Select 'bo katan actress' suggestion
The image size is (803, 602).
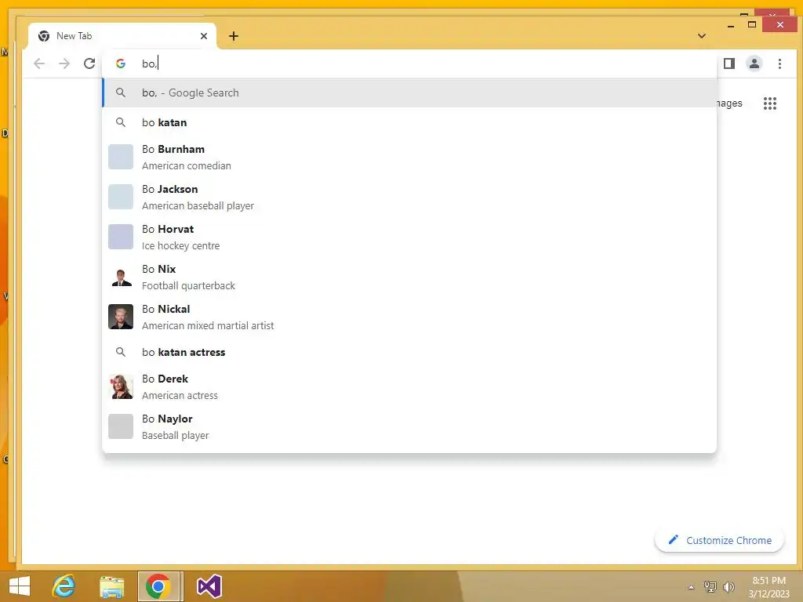click(409, 352)
